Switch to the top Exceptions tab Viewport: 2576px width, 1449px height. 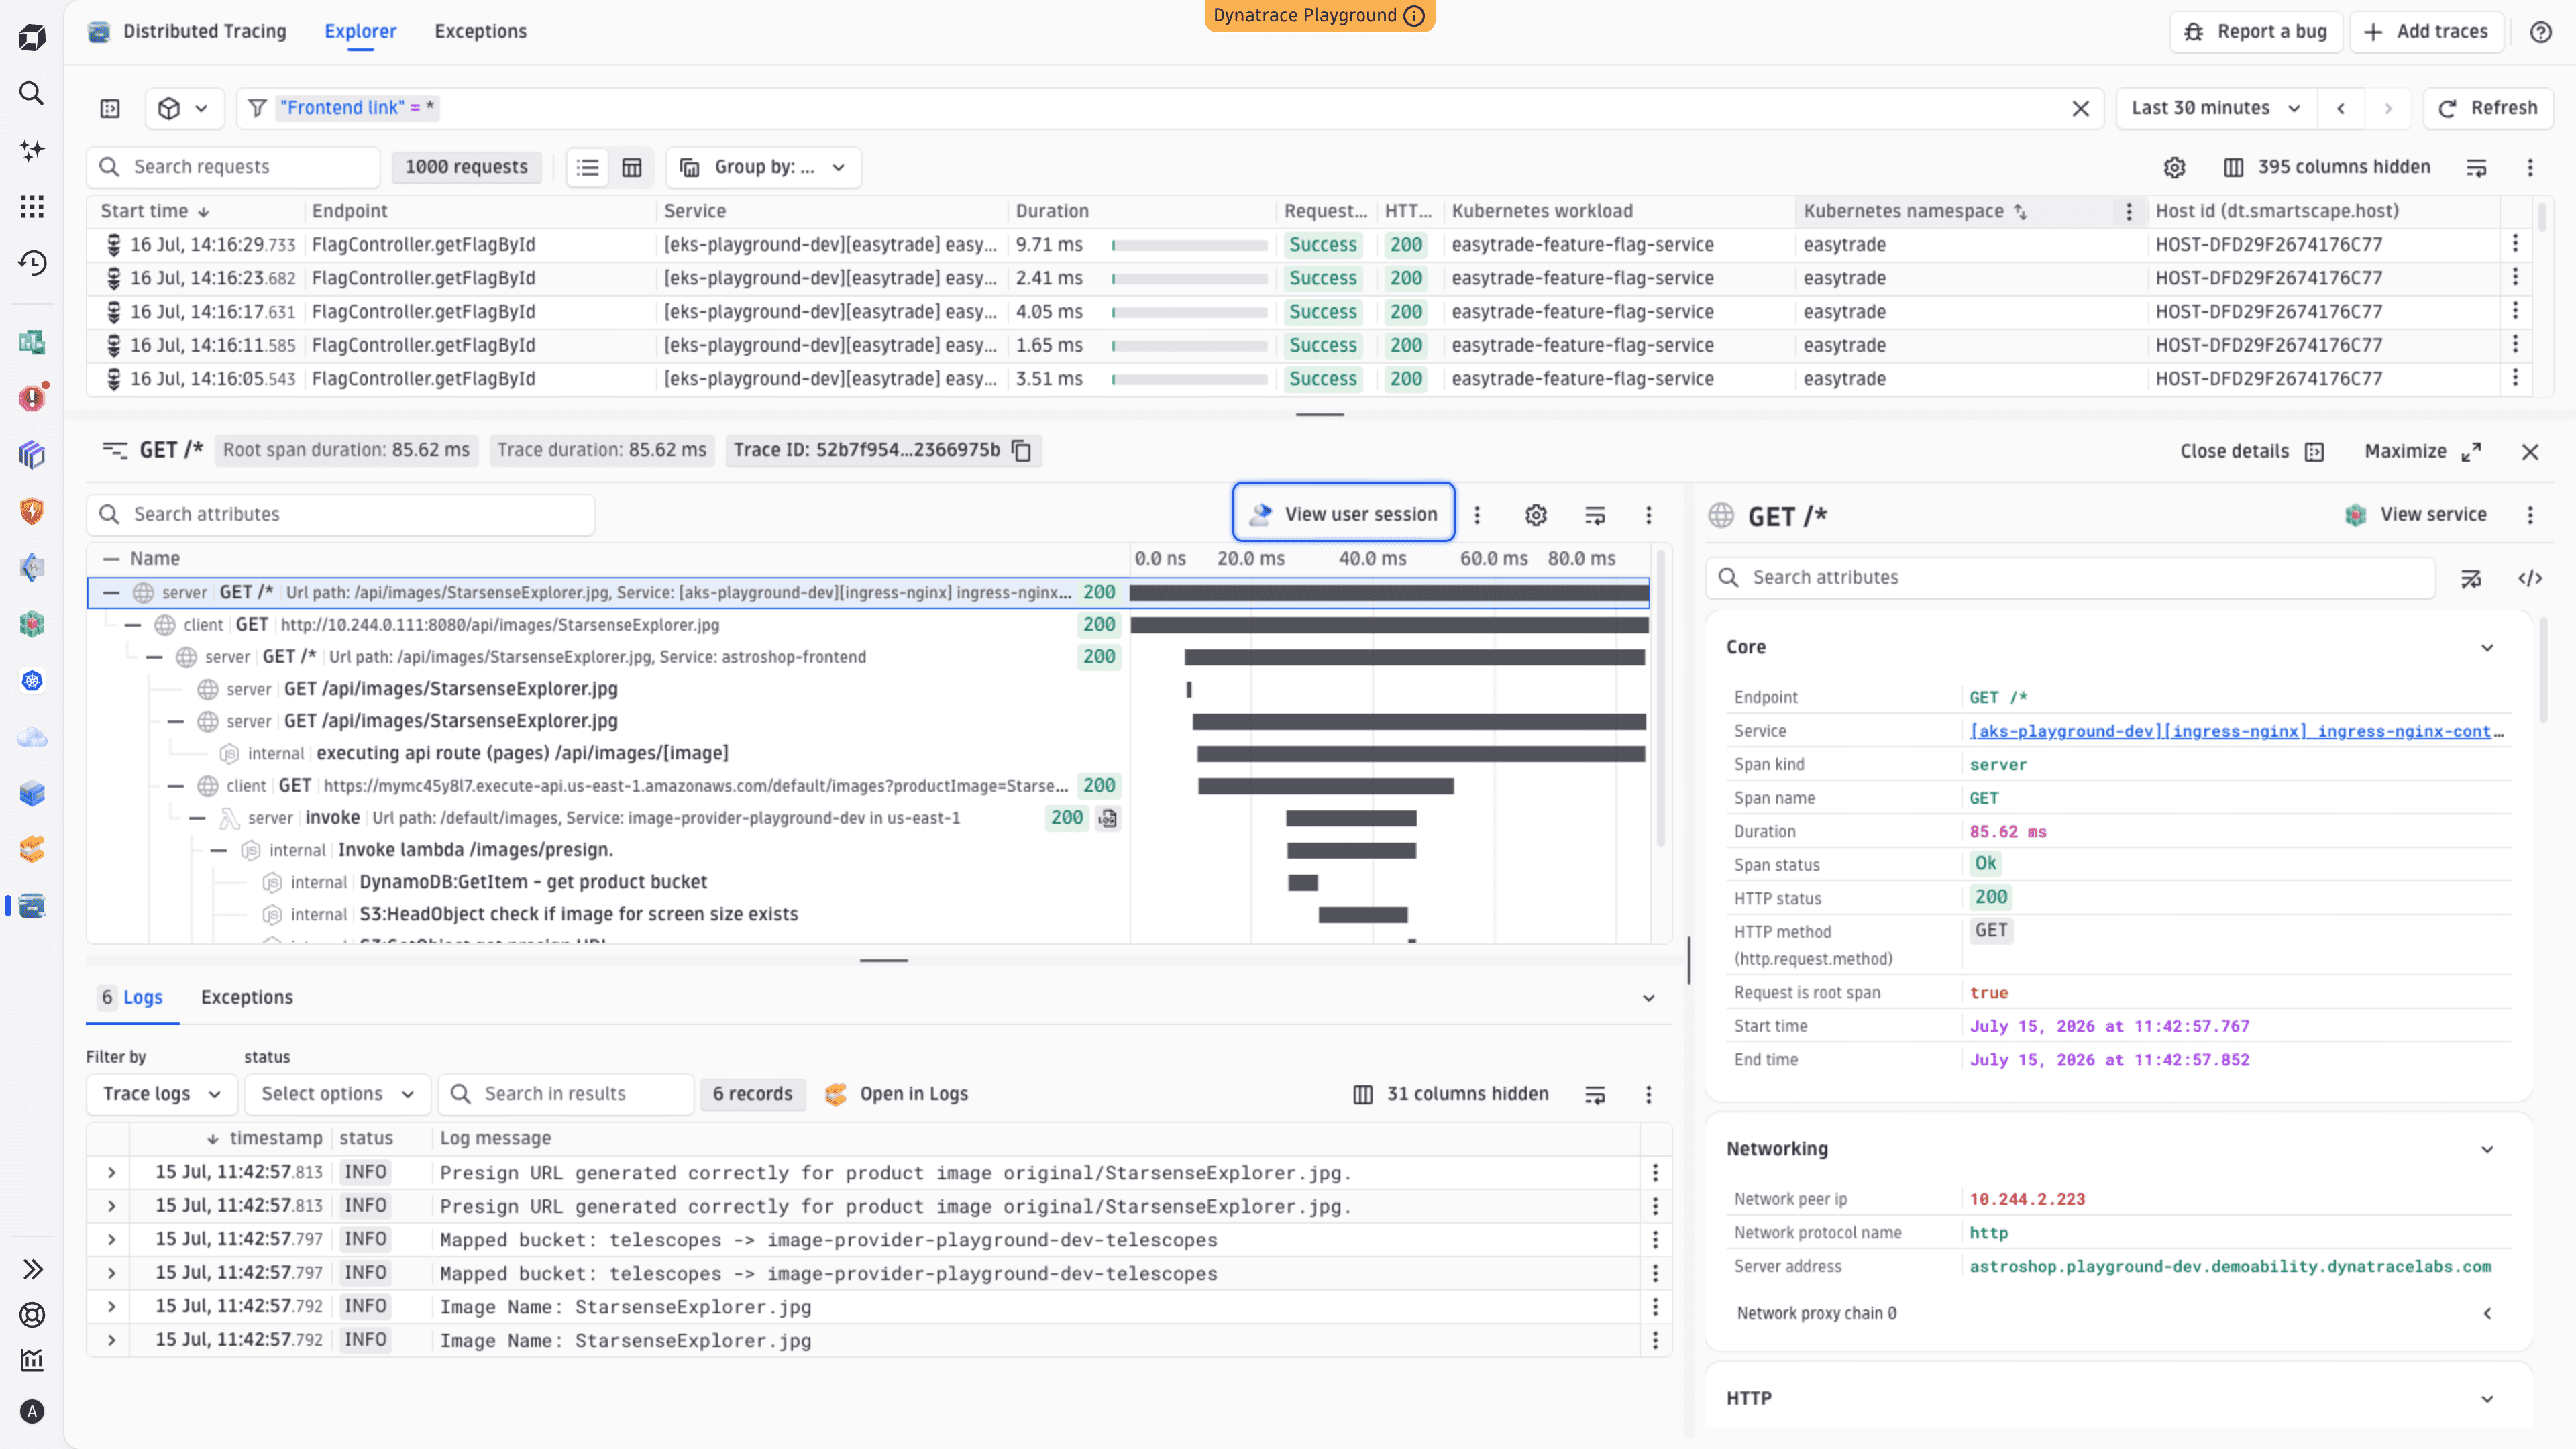[480, 31]
